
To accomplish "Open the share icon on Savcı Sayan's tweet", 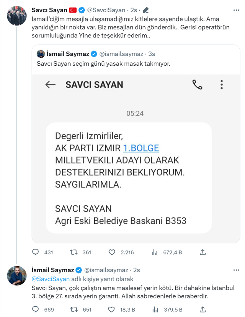I will 202,252.
